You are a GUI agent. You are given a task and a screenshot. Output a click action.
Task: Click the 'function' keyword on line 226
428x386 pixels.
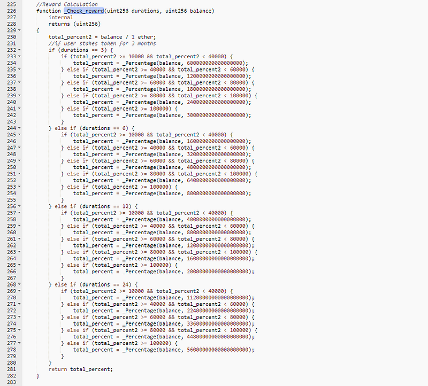(49, 11)
